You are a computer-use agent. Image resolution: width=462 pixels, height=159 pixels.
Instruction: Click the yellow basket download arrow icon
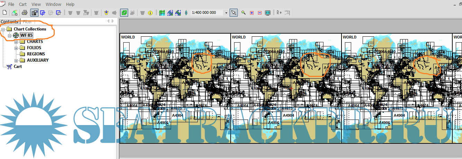tap(106, 13)
